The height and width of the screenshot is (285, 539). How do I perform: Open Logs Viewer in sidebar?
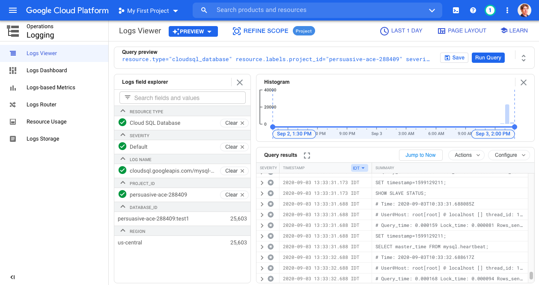[x=54, y=53]
